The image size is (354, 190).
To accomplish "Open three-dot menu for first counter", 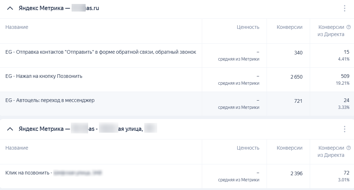I will pos(344,8).
